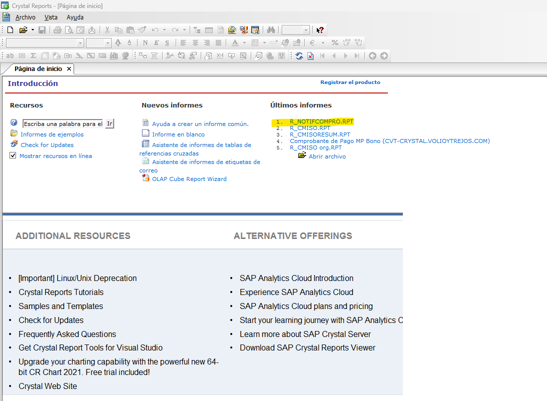Click the Open file folder icon

[x=23, y=30]
